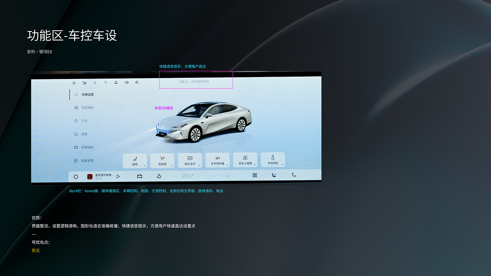This screenshot has width=491, height=276.
Task: Lower temperature with left arrow
Action: point(176,176)
